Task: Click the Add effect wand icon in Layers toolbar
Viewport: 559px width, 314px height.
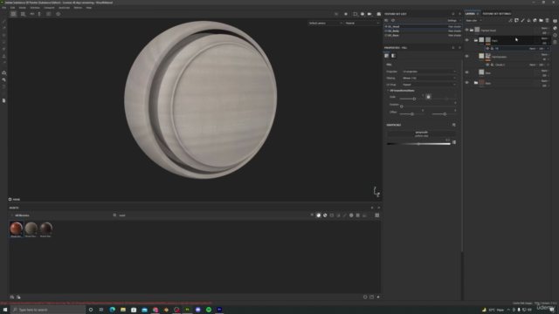Action: point(510,21)
